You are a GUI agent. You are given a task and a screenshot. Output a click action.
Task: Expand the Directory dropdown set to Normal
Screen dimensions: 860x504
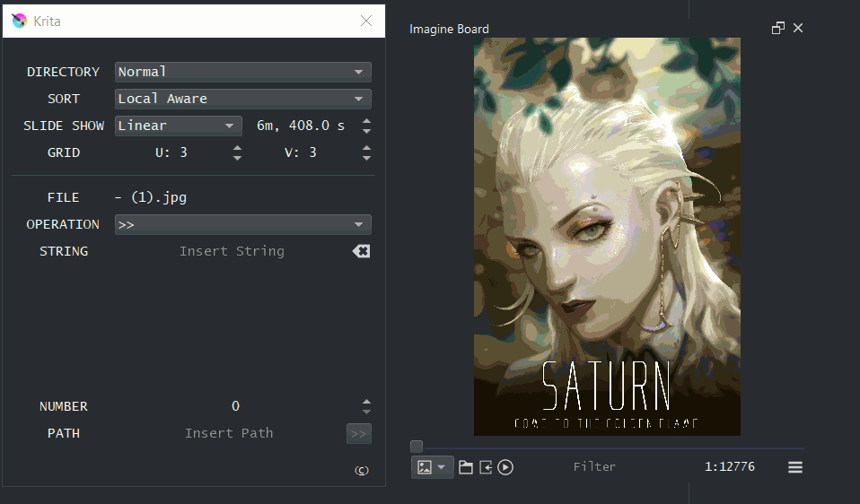click(x=242, y=72)
